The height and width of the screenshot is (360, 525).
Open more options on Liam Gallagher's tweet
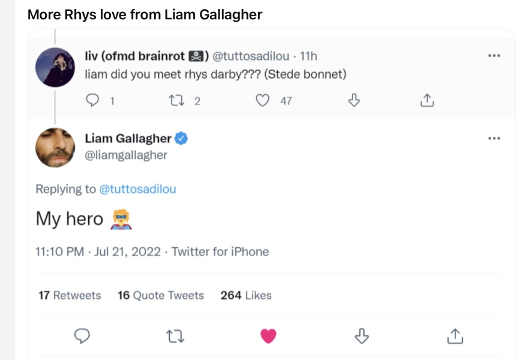click(494, 139)
